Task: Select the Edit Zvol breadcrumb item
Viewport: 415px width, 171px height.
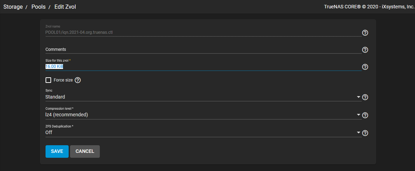Action: 65,7
